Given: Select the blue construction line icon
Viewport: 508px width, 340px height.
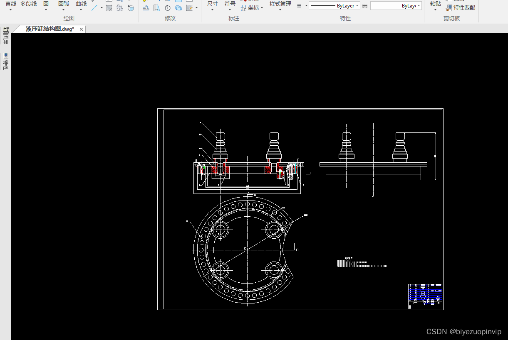Looking at the screenshot, I should click(94, 7).
